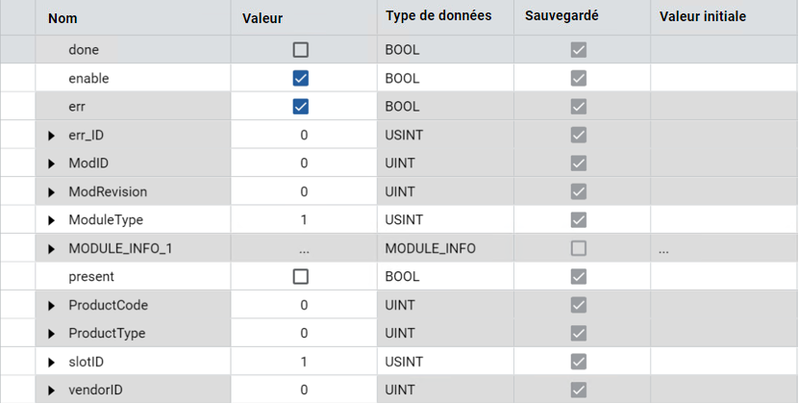This screenshot has width=799, height=404.
Task: Click the USINT type of slotID
Action: pyautogui.click(x=404, y=362)
